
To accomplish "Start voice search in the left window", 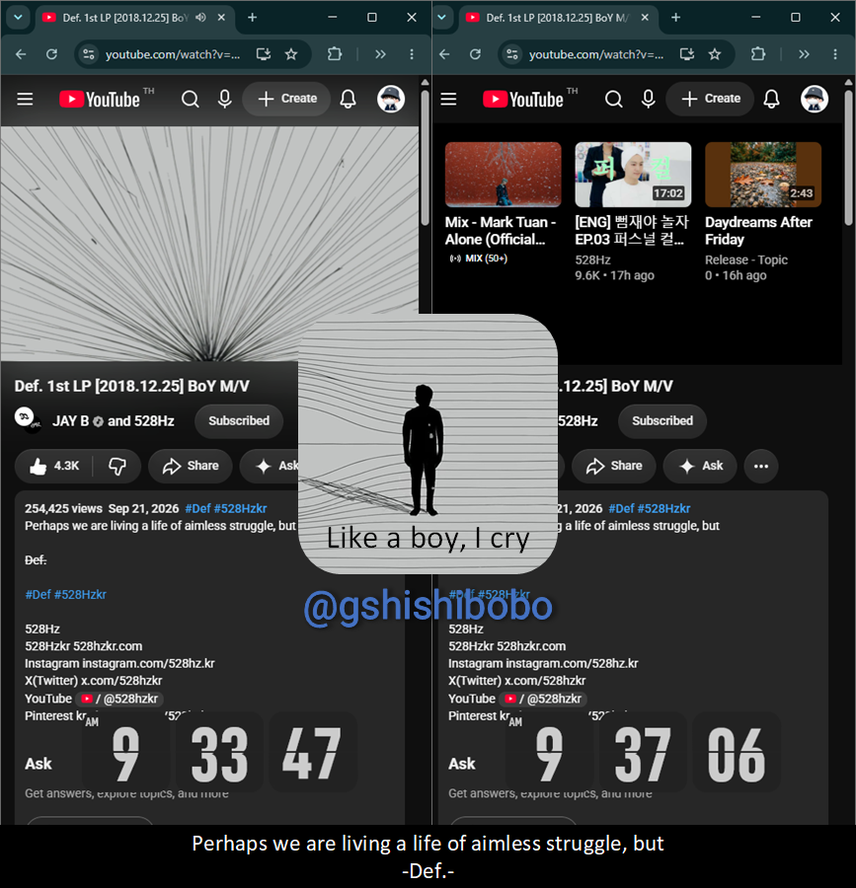I will pos(225,99).
